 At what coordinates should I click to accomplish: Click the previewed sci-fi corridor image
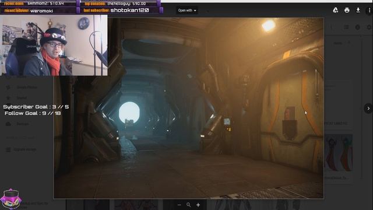click(x=189, y=108)
